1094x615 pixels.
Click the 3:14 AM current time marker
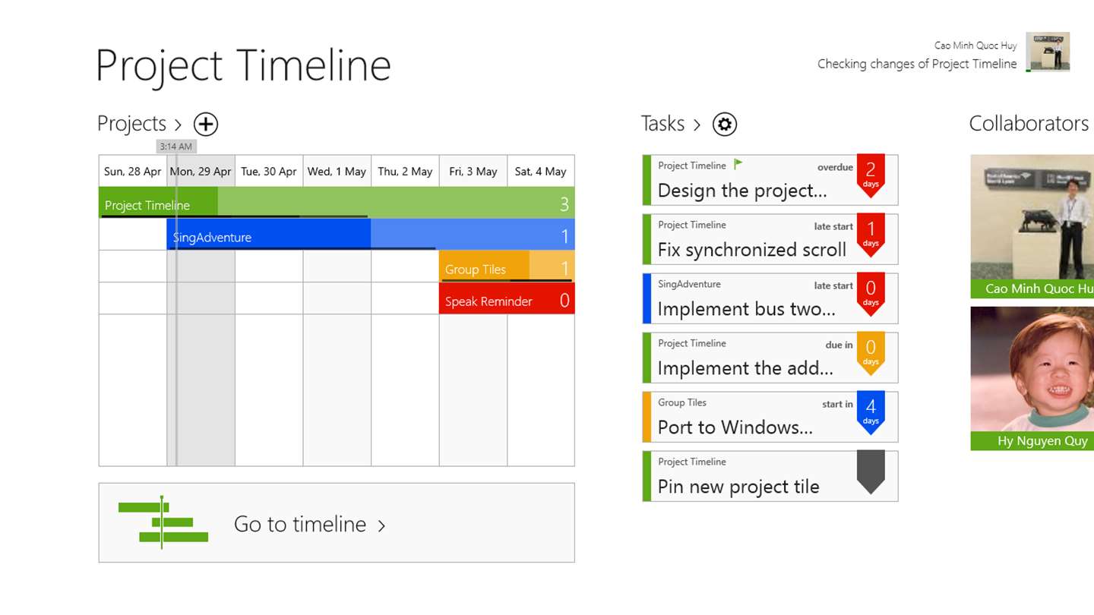[176, 147]
